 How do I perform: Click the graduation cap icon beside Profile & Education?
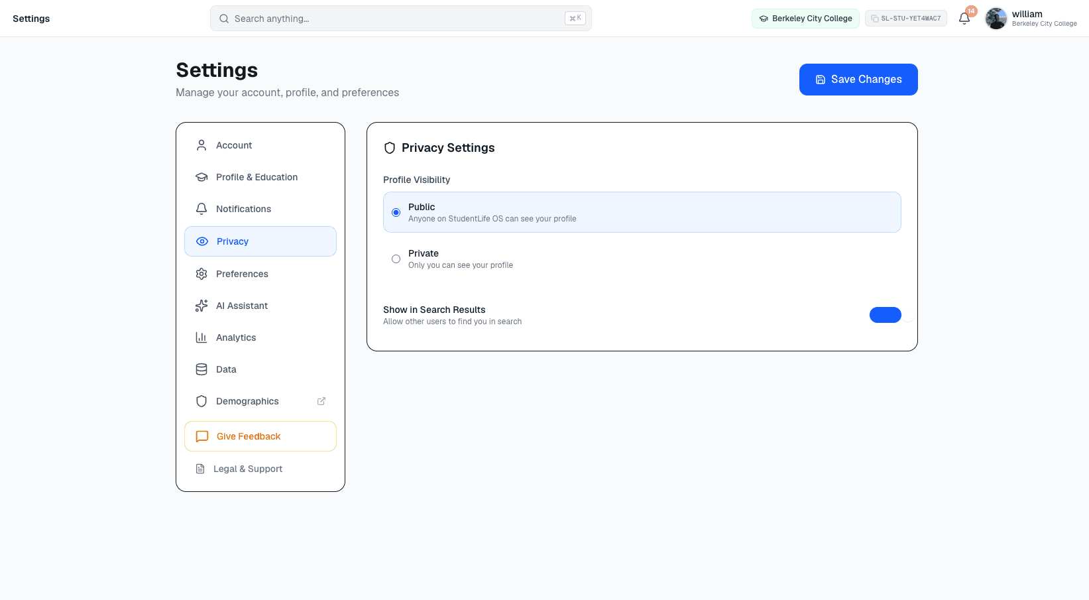tap(201, 177)
